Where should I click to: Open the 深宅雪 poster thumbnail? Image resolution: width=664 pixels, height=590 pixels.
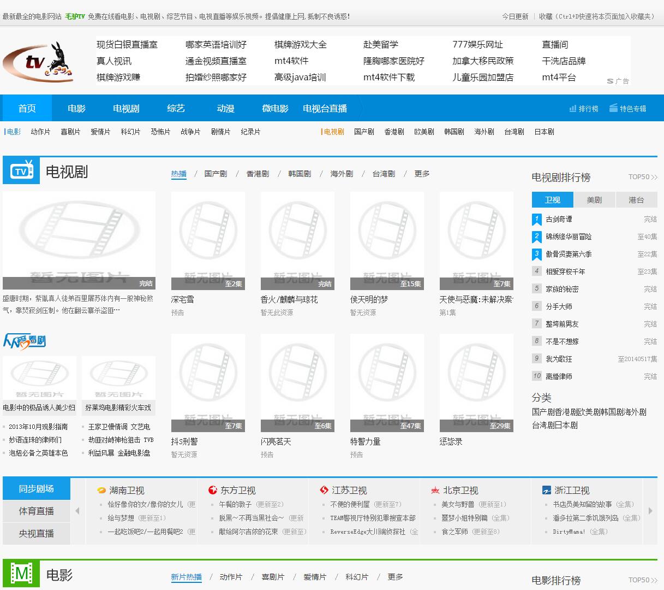(208, 240)
